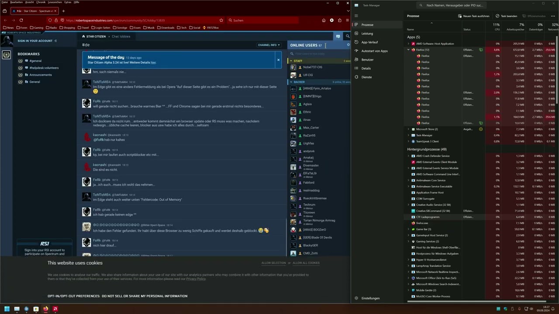Click Task Manager horizontal scrollbar

pos(476,301)
